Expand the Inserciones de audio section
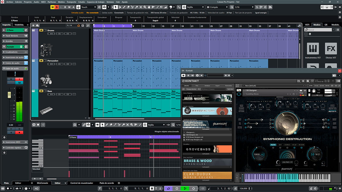This screenshot has height=192, width=342. tap(15, 57)
